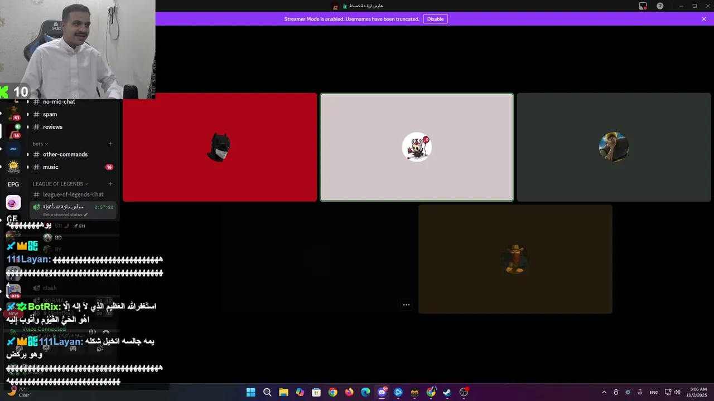714x401 pixels.
Task: Switch the ENG input language
Action: pyautogui.click(x=654, y=392)
